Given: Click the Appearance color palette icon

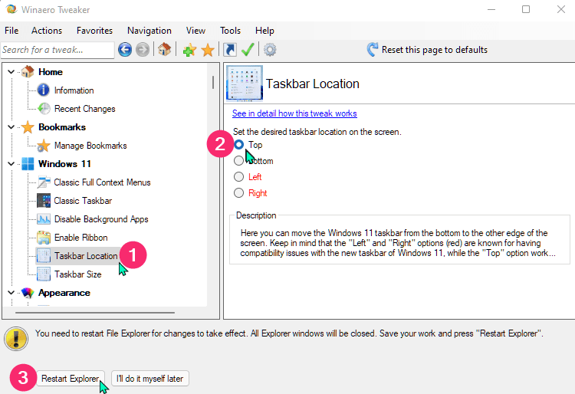Looking at the screenshot, I should click(28, 293).
